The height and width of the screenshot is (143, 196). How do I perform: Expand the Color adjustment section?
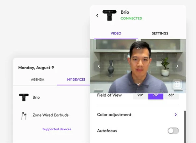pyautogui.click(x=175, y=115)
